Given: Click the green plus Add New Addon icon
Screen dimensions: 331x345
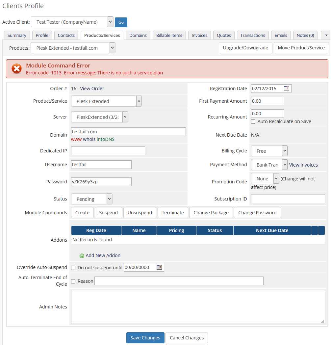Looking at the screenshot, I should (x=82, y=256).
